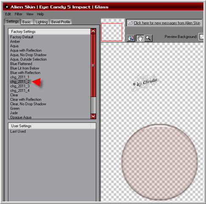Viewport: 206px width, 204px height.
Task: Open the Edit menu
Action: click(x=8, y=14)
